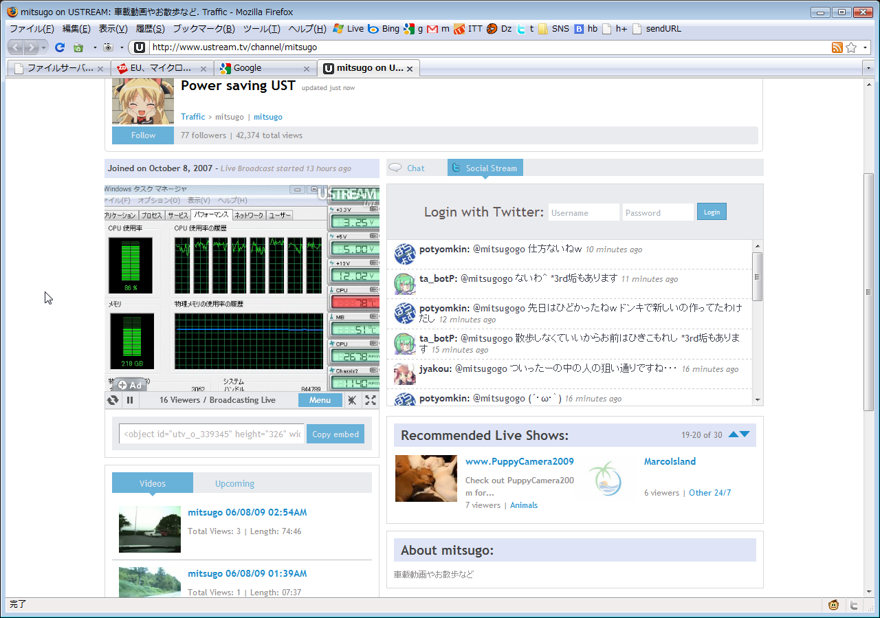Image resolution: width=880 pixels, height=618 pixels.
Task: Close the mitsugo on U... tab
Action: (410, 69)
